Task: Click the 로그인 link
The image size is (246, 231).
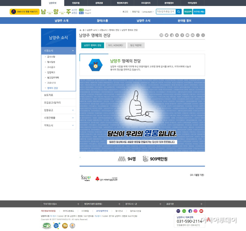Action: pos(125,12)
